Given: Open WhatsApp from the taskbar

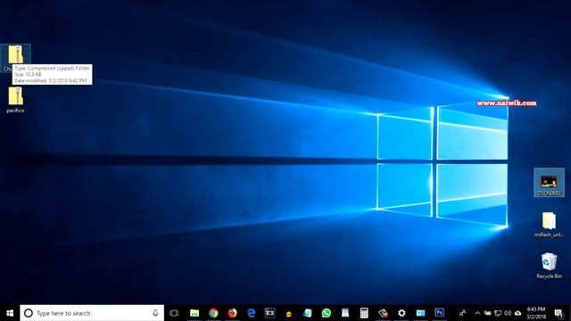Looking at the screenshot, I should pos(327,313).
